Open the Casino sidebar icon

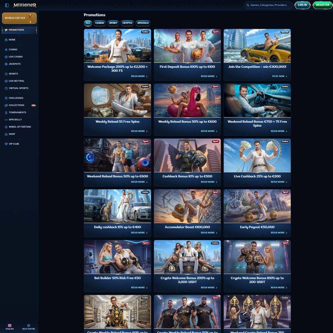click(x=6, y=50)
